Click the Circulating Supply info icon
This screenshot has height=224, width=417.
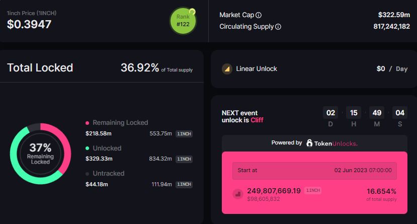278,27
